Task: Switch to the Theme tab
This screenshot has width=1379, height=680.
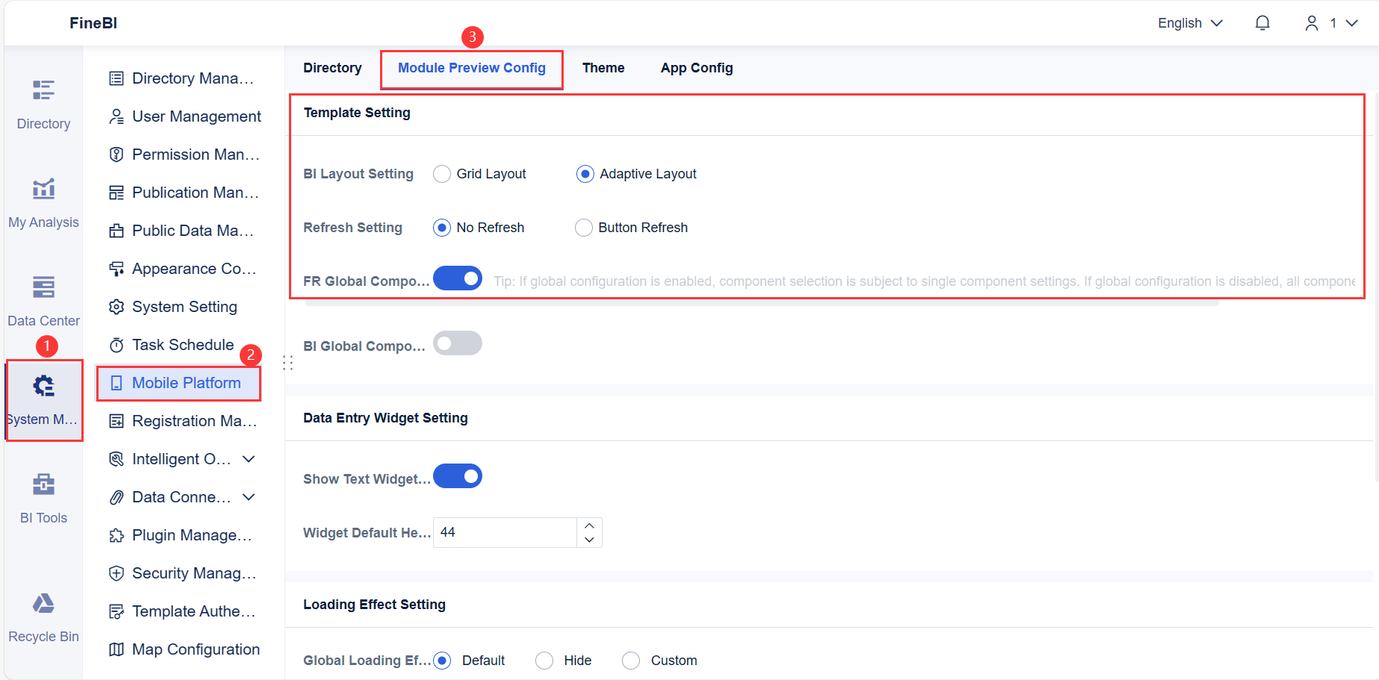Action: point(603,67)
